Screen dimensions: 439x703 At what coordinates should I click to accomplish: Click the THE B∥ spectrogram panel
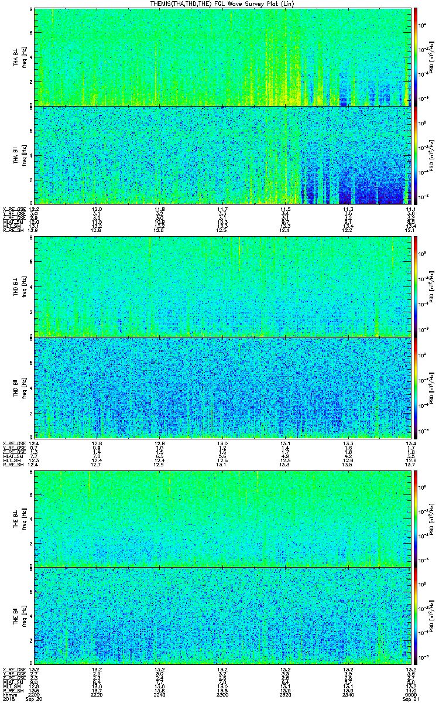[x=222, y=617]
